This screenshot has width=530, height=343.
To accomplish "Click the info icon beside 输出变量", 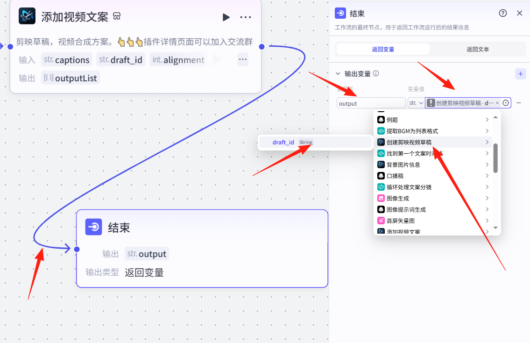I will (x=376, y=73).
